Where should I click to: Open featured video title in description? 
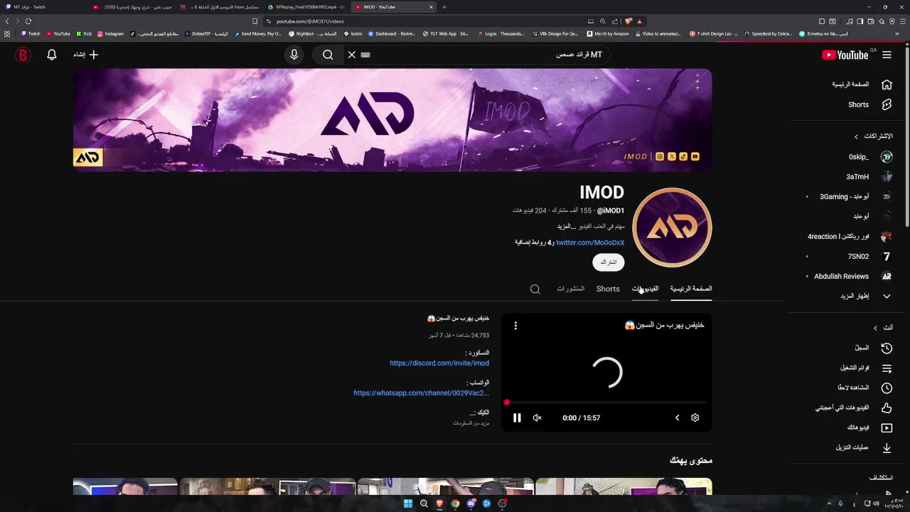coord(458,319)
